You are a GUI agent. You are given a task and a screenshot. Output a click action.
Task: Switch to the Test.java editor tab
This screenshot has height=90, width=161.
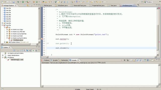click(x=113, y=5)
